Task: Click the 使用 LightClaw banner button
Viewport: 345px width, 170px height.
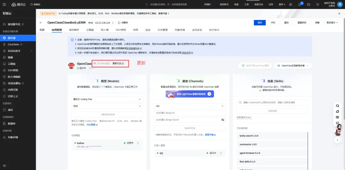Action: (190, 94)
